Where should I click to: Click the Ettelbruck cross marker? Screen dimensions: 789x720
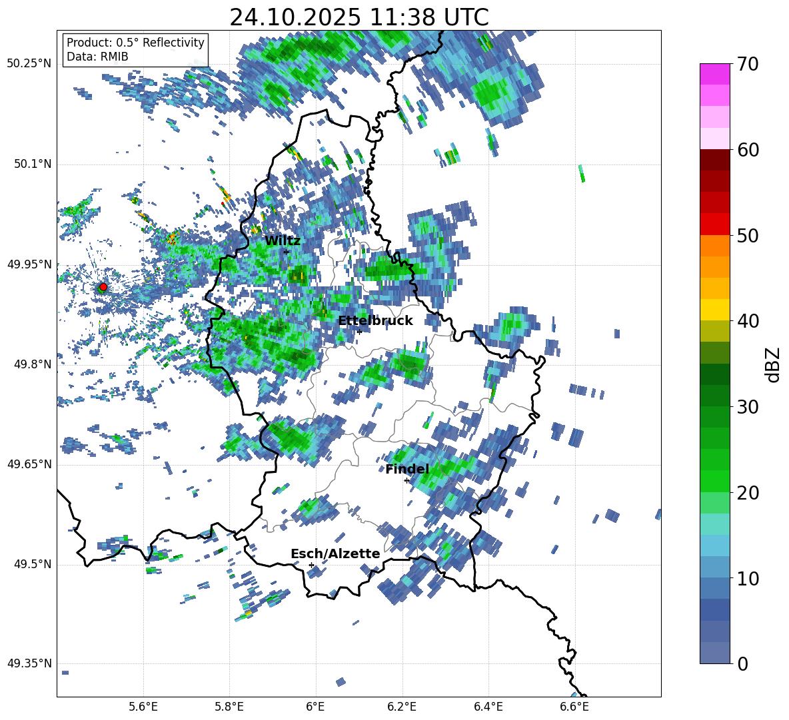(359, 332)
